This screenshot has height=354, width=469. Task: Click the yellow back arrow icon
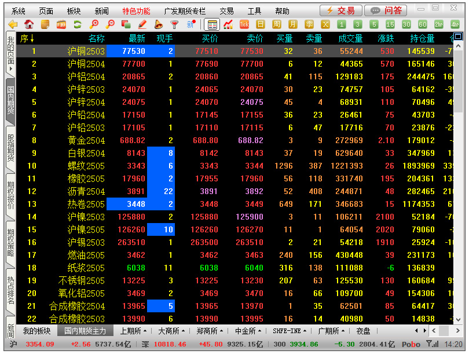pyautogui.click(x=13, y=24)
